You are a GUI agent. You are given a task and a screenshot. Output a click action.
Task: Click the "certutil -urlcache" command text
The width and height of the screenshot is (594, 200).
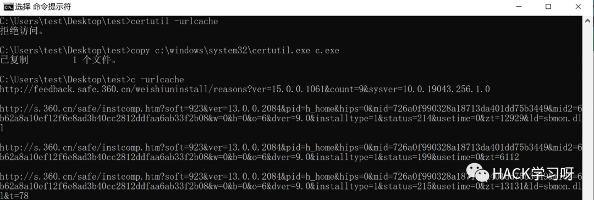pyautogui.click(x=174, y=21)
